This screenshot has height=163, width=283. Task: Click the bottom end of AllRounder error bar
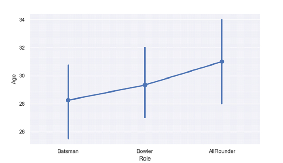point(222,103)
